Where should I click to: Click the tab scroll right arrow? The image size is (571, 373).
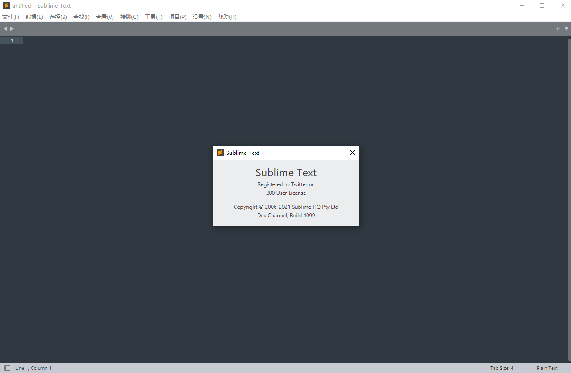pos(12,29)
